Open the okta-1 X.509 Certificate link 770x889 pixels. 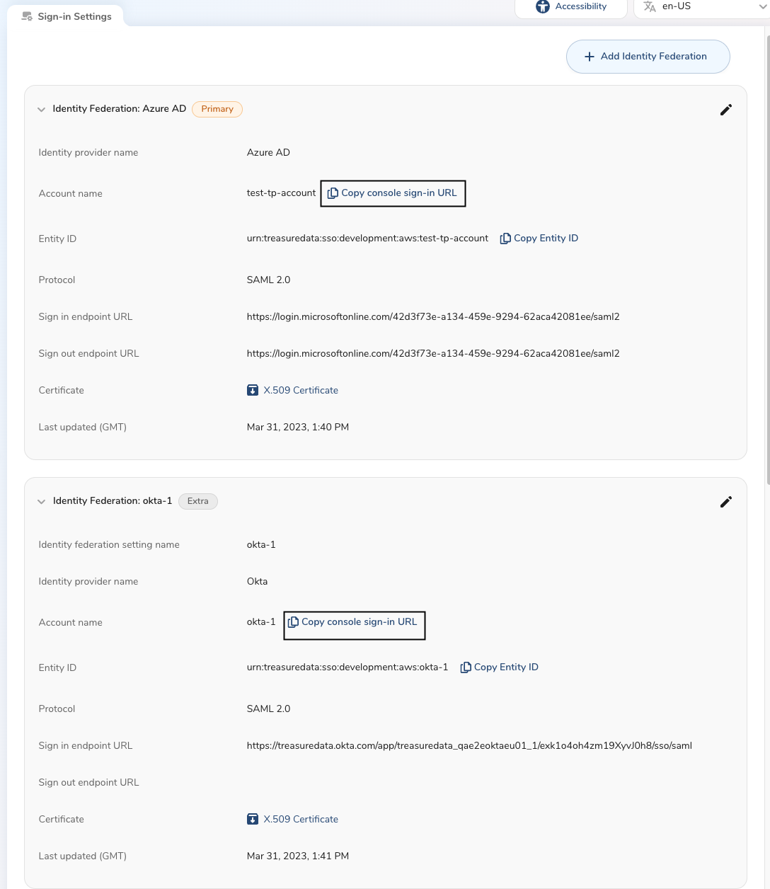[x=301, y=819]
